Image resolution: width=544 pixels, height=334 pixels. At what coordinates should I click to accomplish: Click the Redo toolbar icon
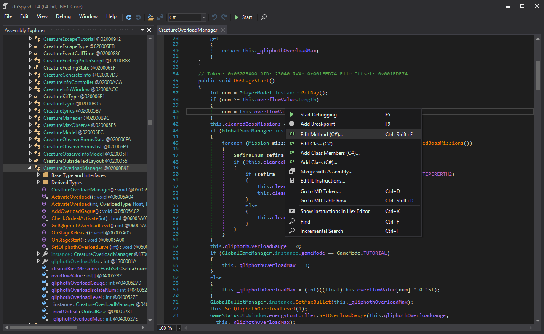(224, 17)
